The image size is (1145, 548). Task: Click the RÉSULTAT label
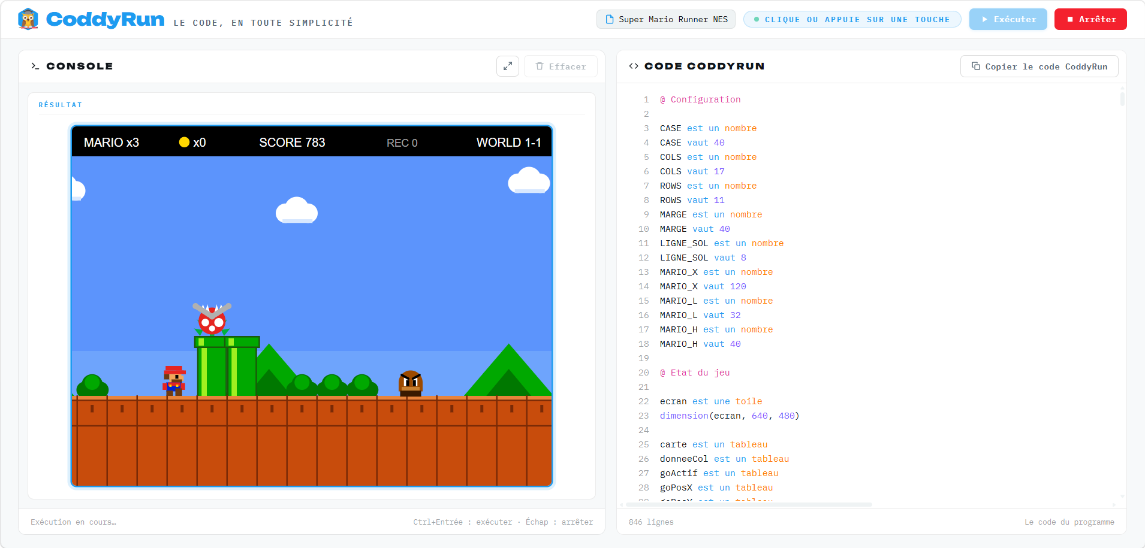[61, 105]
